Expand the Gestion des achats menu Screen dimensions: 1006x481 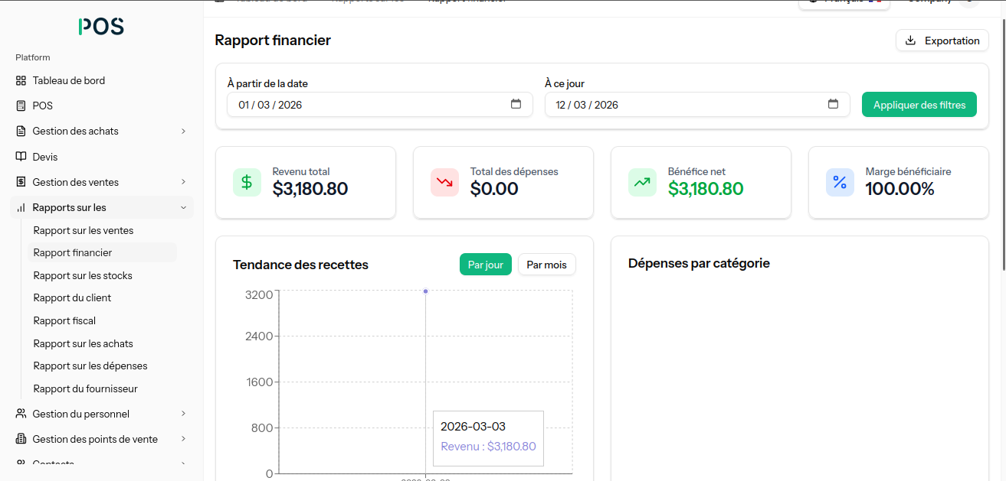click(183, 131)
